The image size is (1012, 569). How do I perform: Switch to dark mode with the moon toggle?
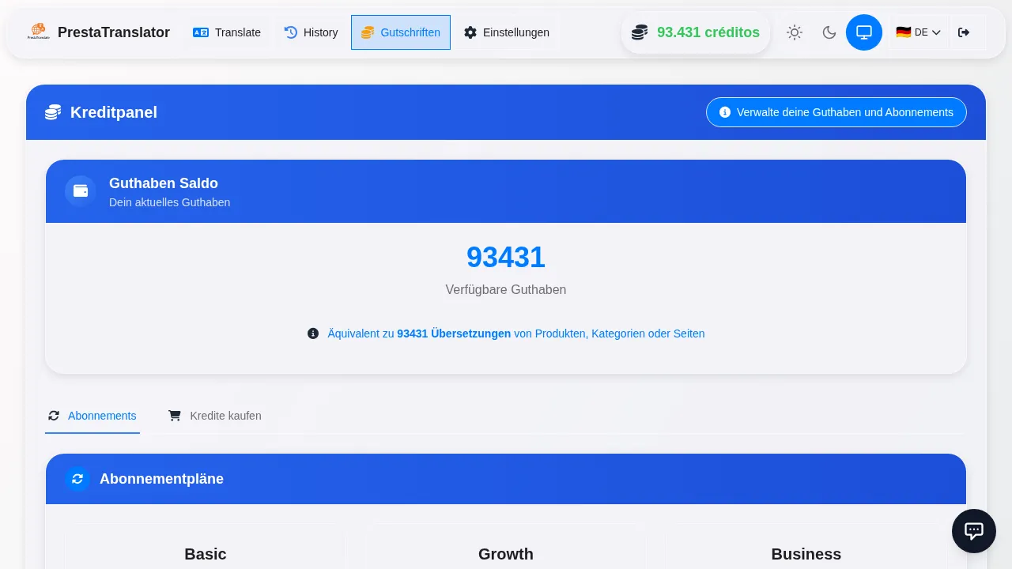[829, 32]
